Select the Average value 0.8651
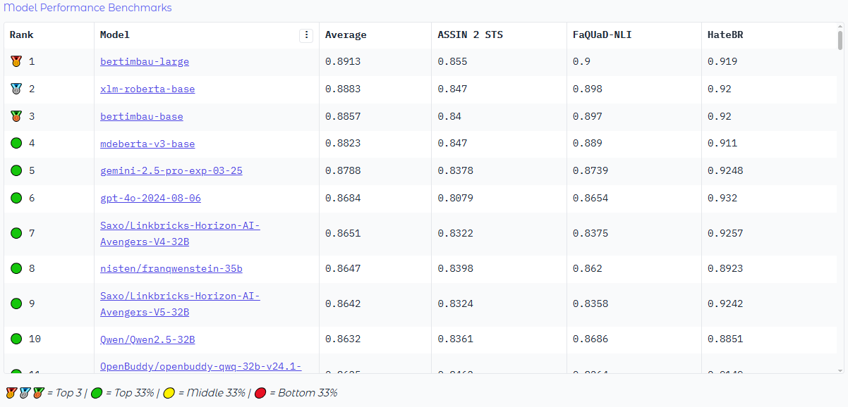This screenshot has width=848, height=407. pos(343,233)
